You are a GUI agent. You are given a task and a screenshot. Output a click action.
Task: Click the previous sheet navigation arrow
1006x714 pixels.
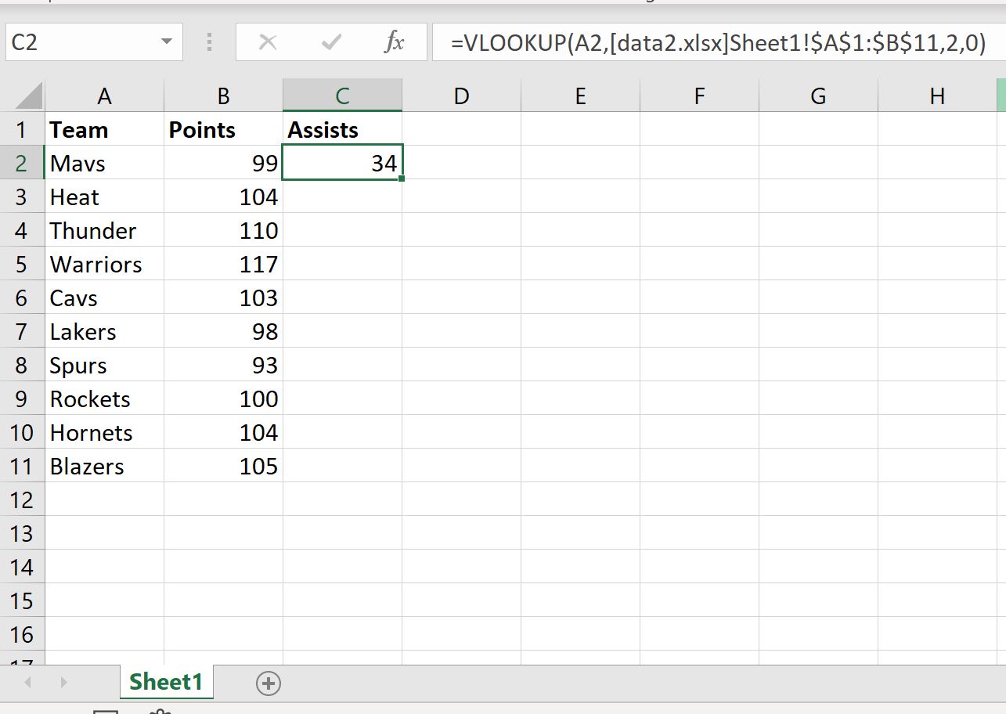pyautogui.click(x=27, y=683)
